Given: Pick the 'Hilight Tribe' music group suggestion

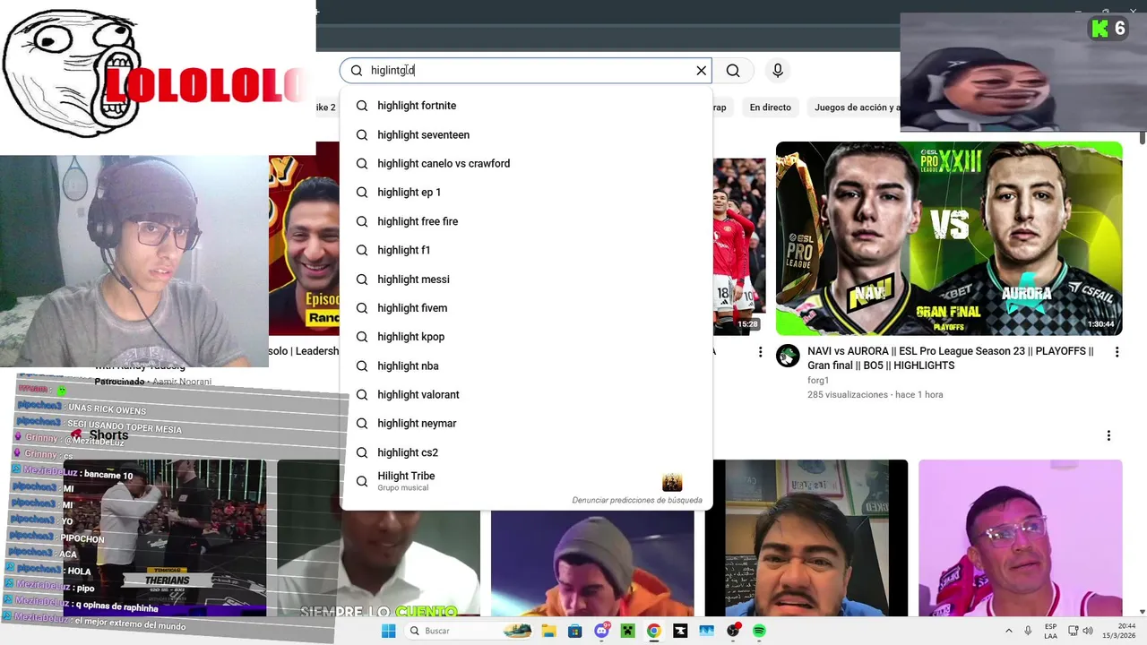Looking at the screenshot, I should (x=526, y=481).
